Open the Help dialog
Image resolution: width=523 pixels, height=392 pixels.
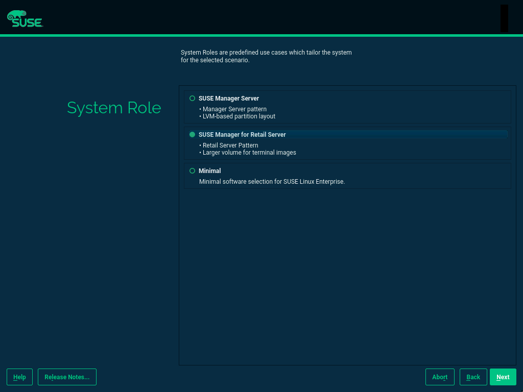pyautogui.click(x=19, y=377)
